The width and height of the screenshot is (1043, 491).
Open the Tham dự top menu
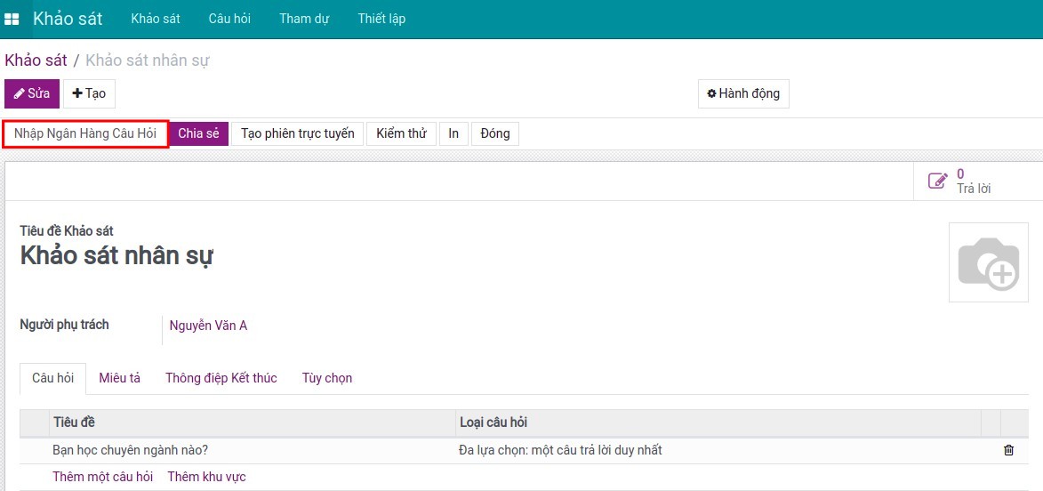[304, 19]
